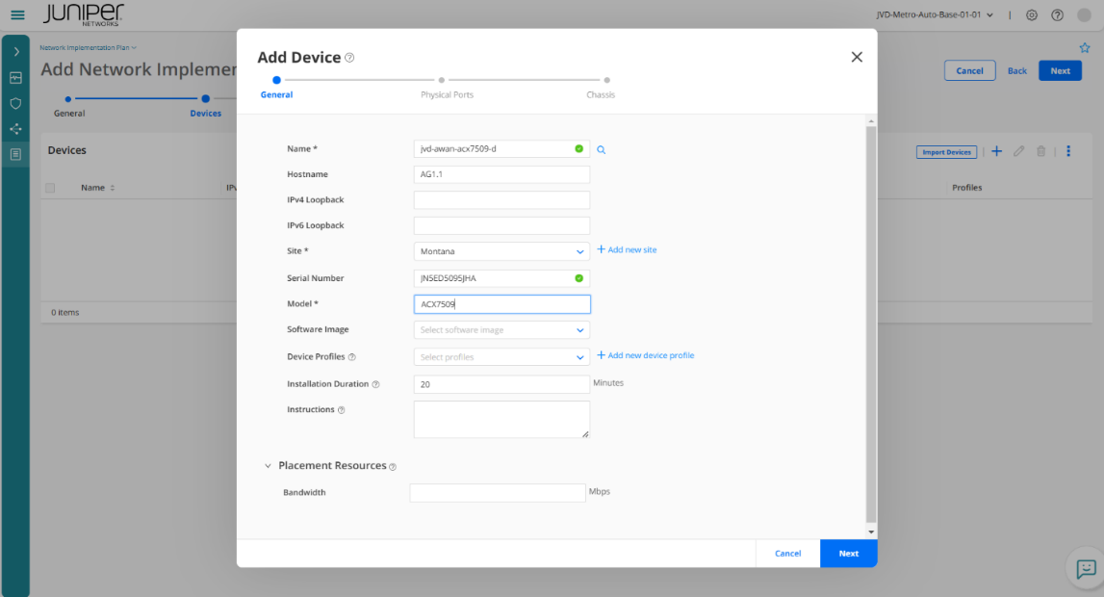This screenshot has width=1104, height=597.
Task: Expand the Software Image dropdown
Action: tap(501, 330)
